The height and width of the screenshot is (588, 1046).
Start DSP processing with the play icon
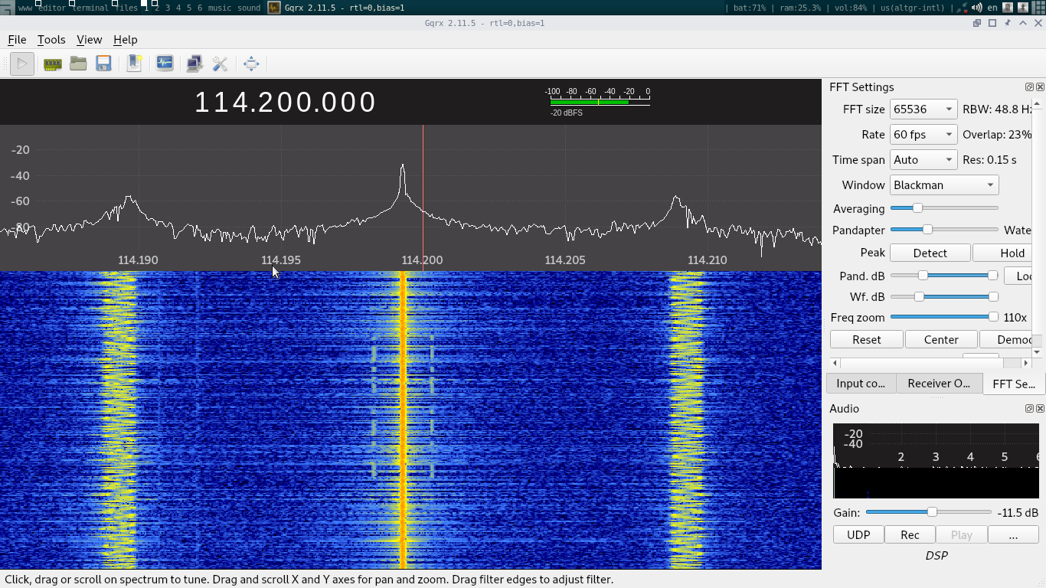(x=21, y=64)
